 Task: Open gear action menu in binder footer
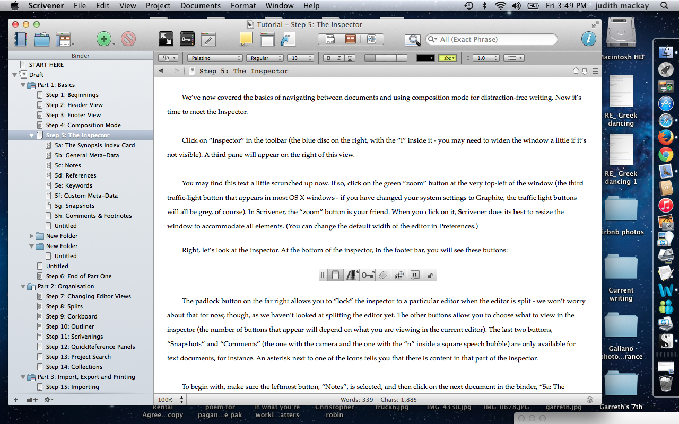(x=48, y=400)
